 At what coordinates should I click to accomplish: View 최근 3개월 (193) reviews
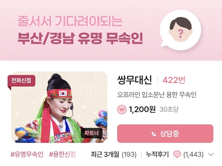click(113, 155)
